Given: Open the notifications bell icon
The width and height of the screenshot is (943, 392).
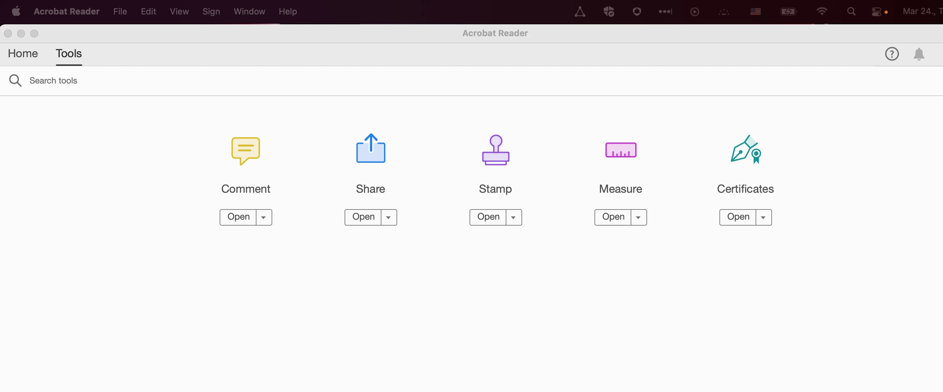Looking at the screenshot, I should [918, 54].
